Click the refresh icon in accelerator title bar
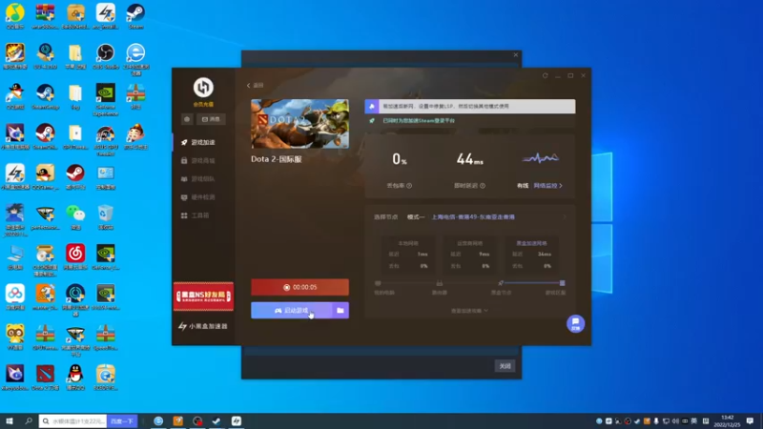This screenshot has height=429, width=763. click(x=545, y=76)
